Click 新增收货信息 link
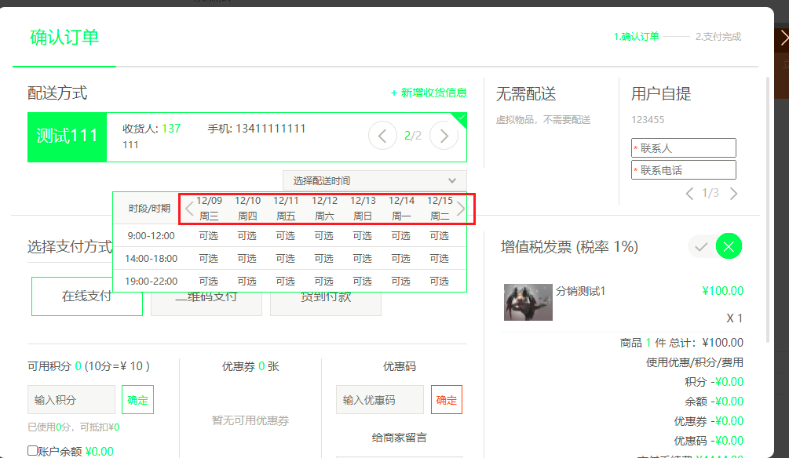 click(429, 93)
